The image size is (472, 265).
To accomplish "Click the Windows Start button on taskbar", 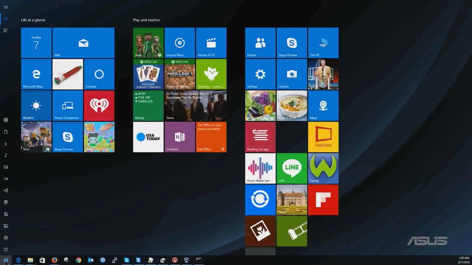I will pyautogui.click(x=6, y=260).
